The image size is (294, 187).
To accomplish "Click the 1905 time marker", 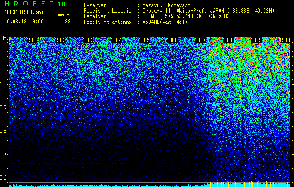I will point(144,40).
